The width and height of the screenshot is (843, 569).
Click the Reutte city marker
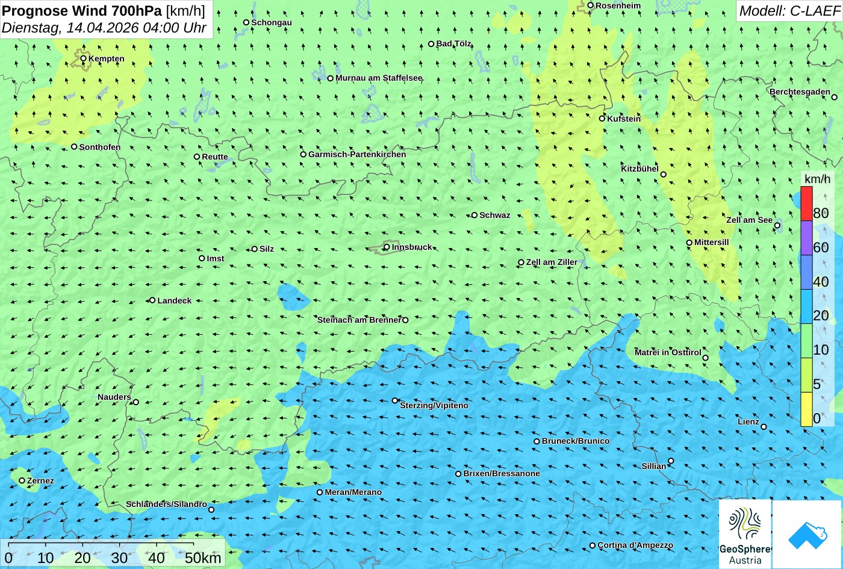[197, 157]
